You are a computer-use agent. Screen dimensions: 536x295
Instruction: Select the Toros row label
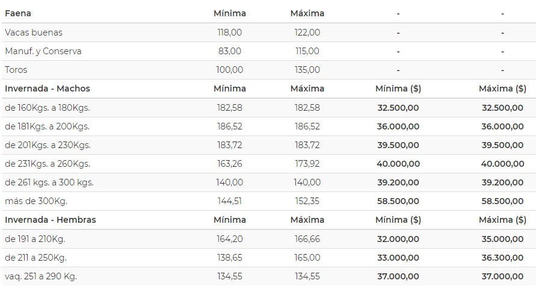click(x=16, y=70)
